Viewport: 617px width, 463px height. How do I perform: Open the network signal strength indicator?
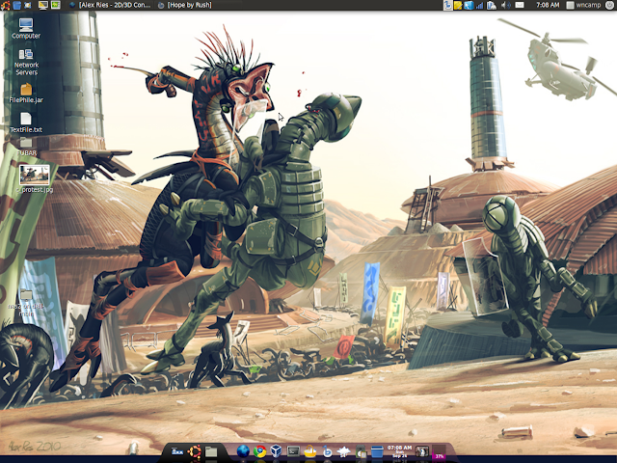[480, 5]
